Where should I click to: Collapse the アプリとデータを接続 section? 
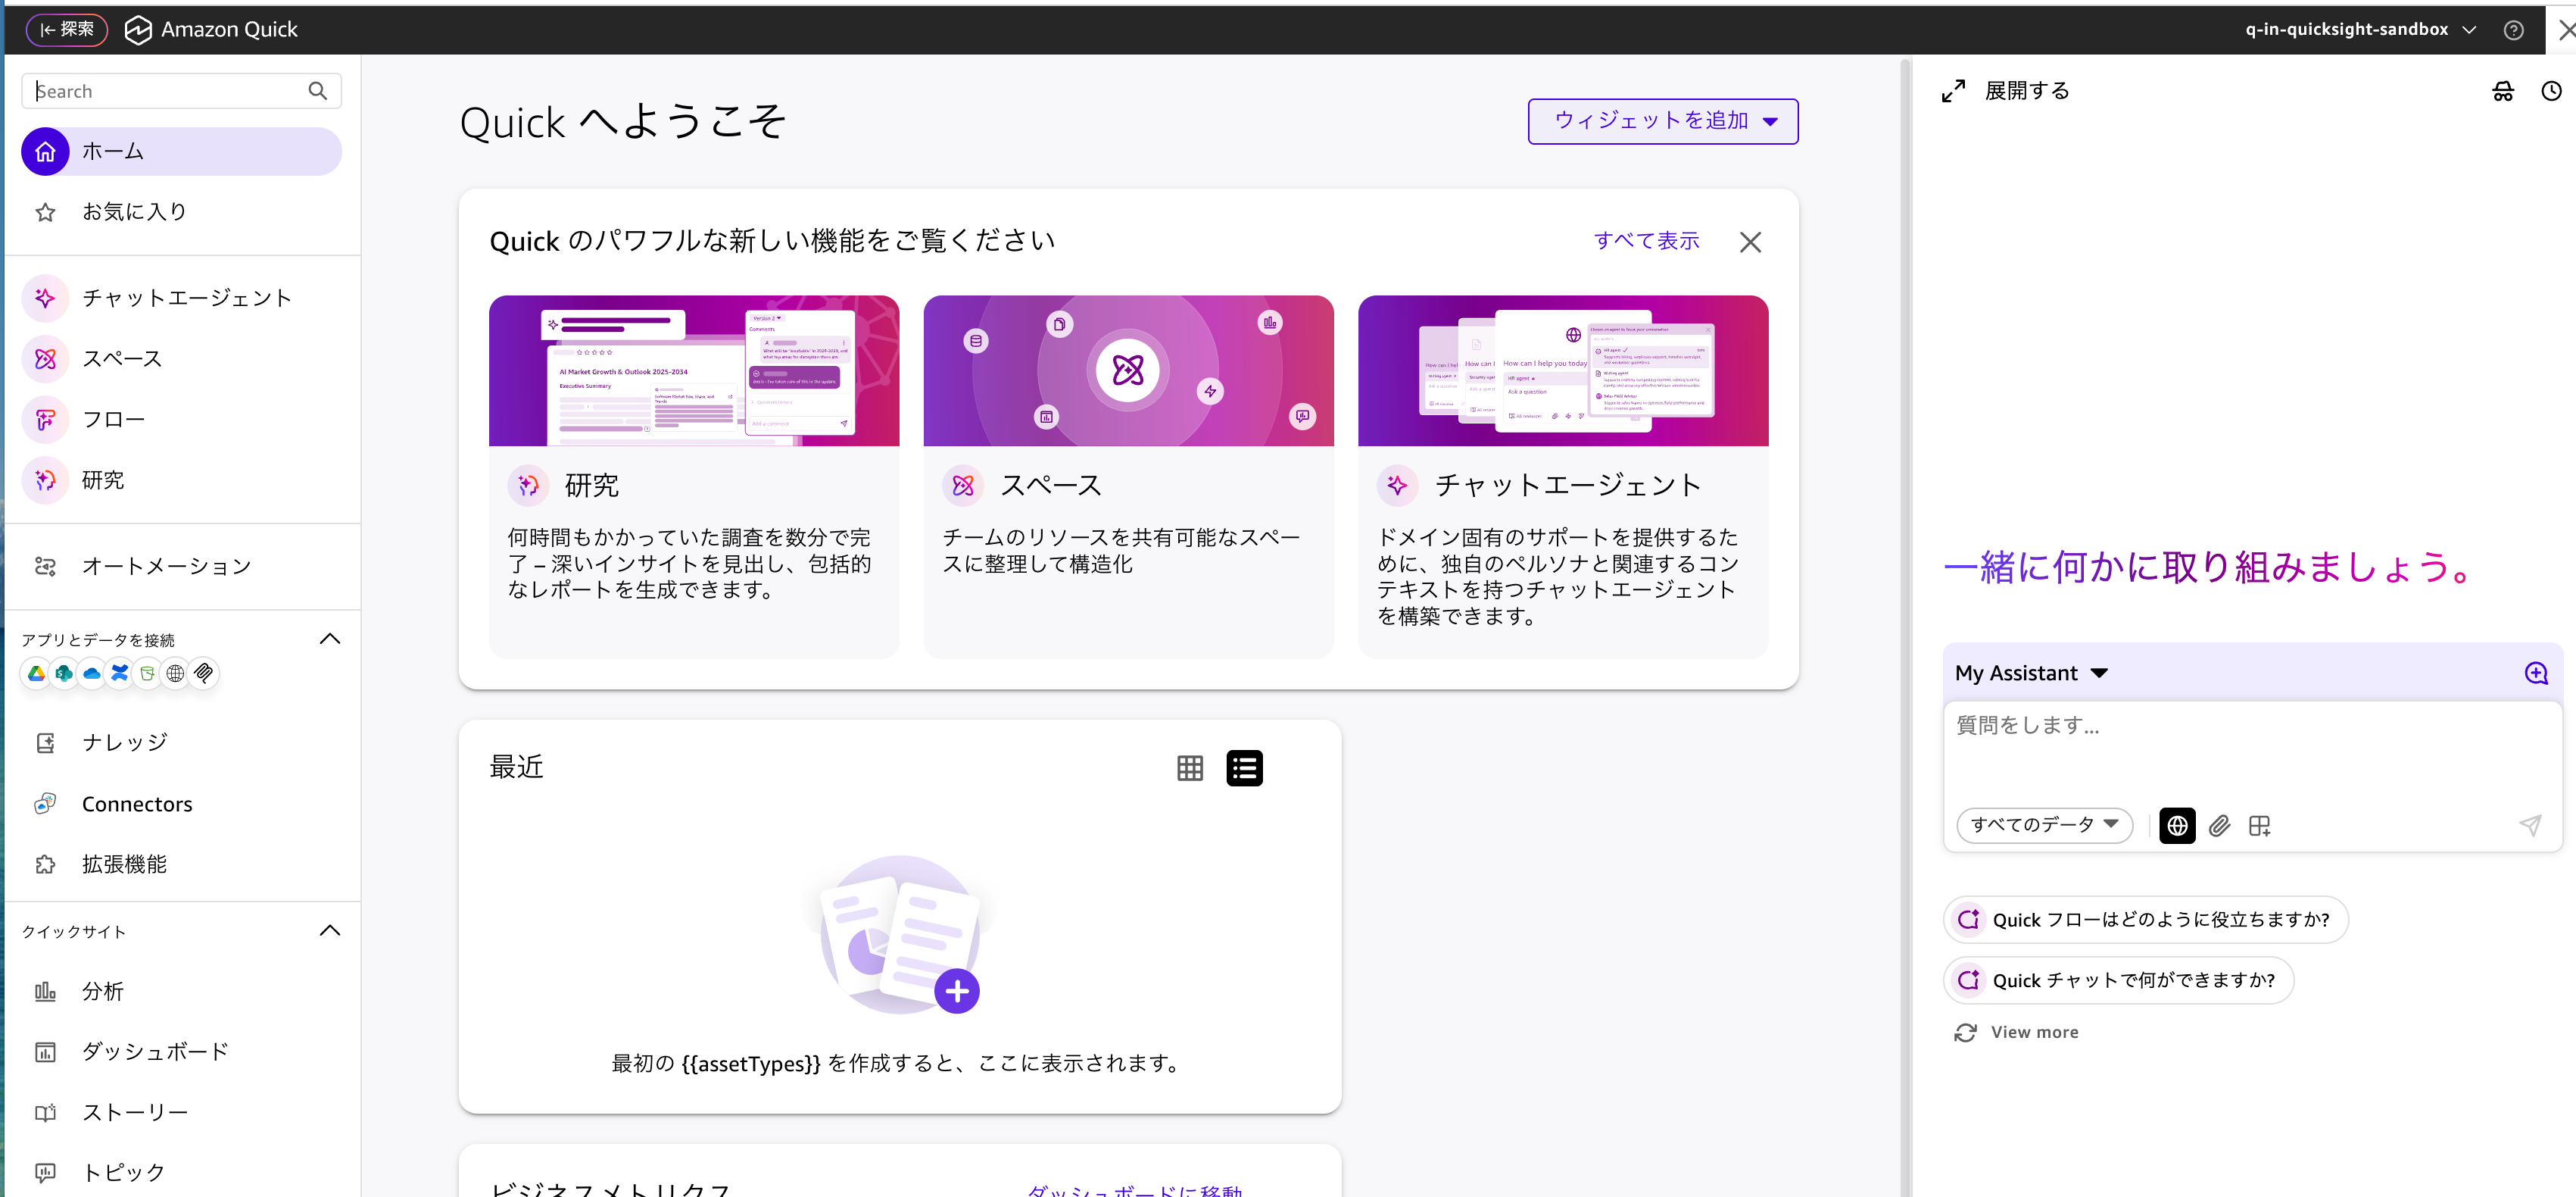(330, 639)
